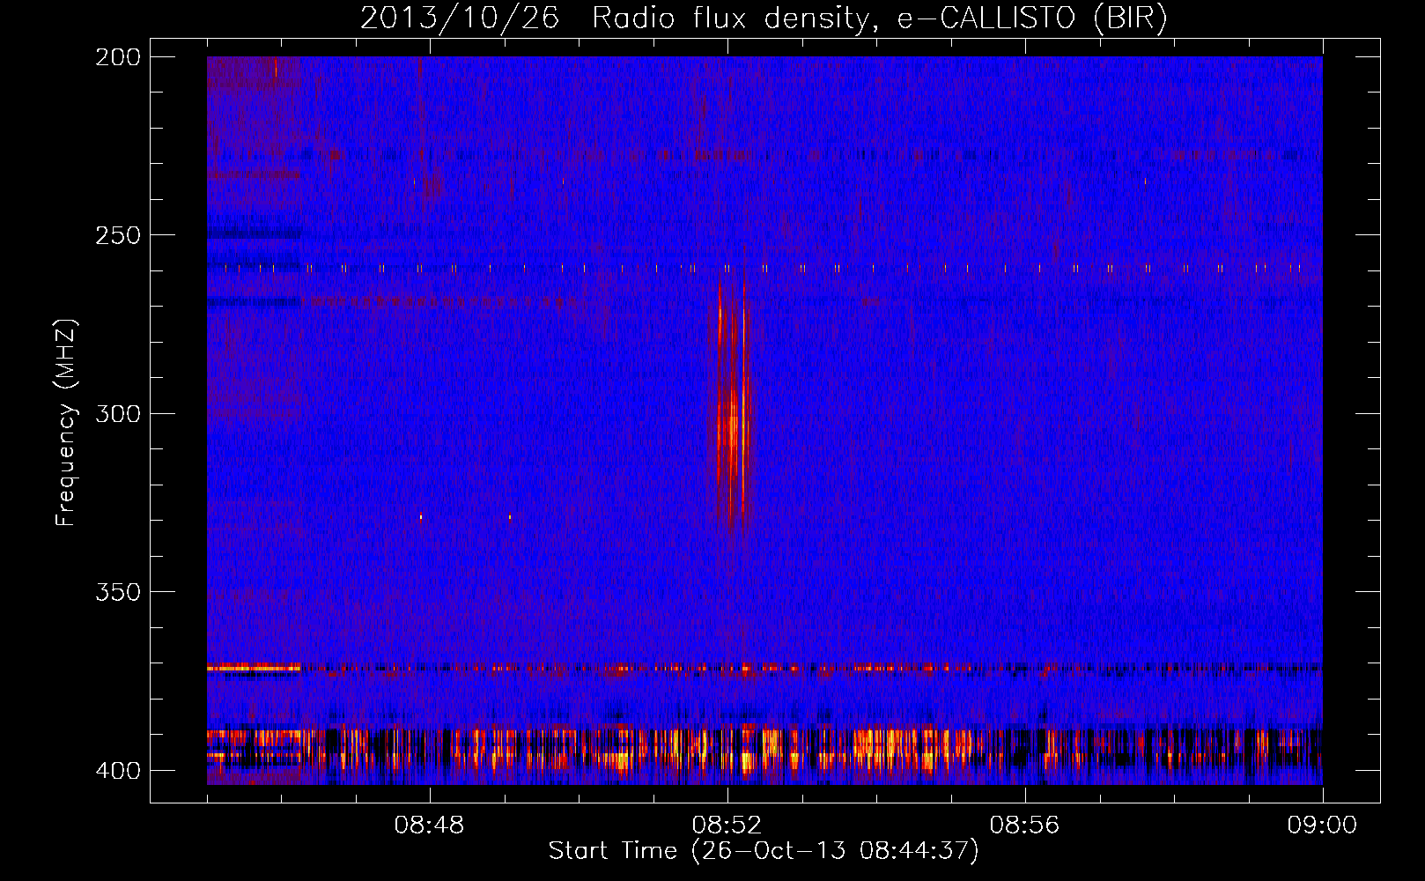The height and width of the screenshot is (881, 1425).
Task: Click the 250 frequency tick label
Action: (x=118, y=235)
